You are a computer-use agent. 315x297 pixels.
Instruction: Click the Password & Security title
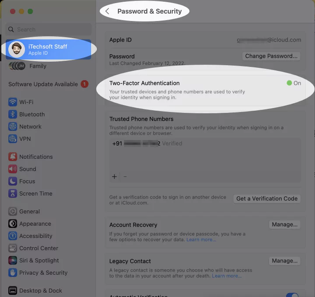pyautogui.click(x=149, y=11)
